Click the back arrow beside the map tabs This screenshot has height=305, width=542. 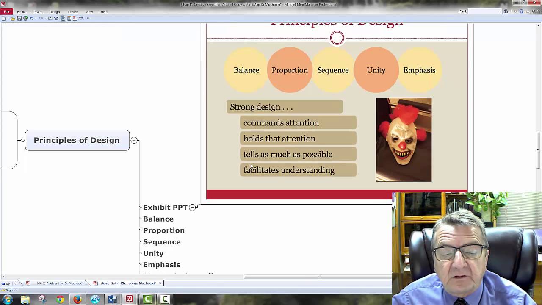tap(3, 283)
